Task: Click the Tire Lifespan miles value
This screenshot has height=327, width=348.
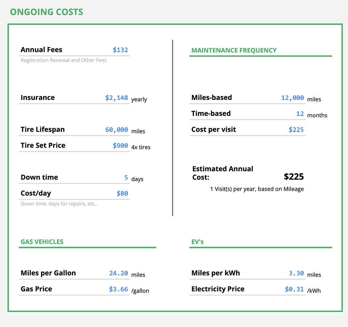Action: coord(116,130)
